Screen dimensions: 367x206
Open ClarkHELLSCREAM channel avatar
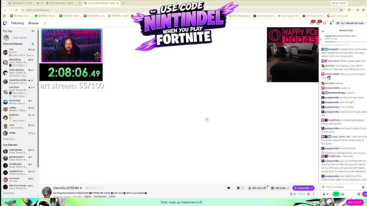pyautogui.click(x=47, y=192)
